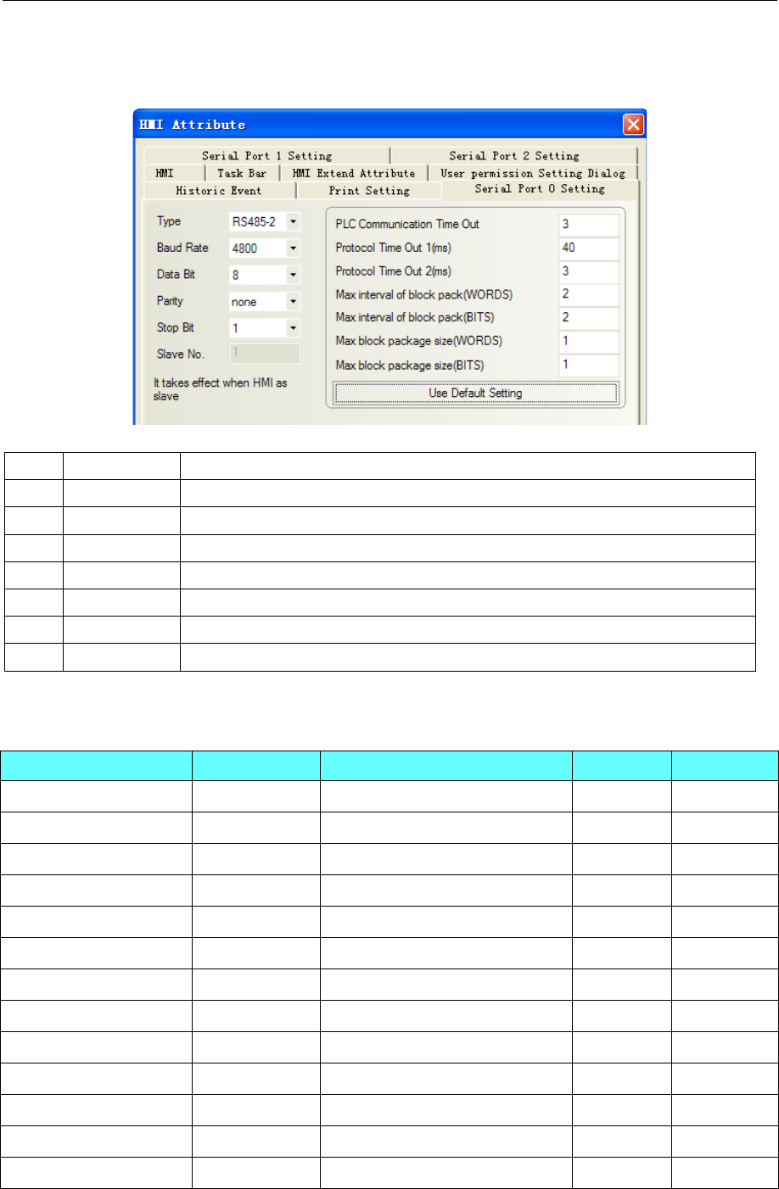The image size is (779, 1189).
Task: Switch to Serial Port 1 Setting tab
Action: pyautogui.click(x=267, y=156)
